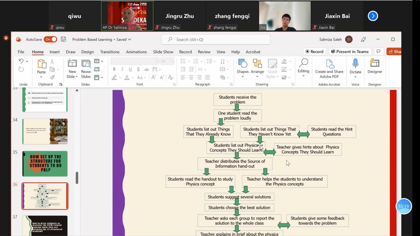Toggle Bold text formatting
This screenshot has width=420, height=236.
[x=114, y=69]
